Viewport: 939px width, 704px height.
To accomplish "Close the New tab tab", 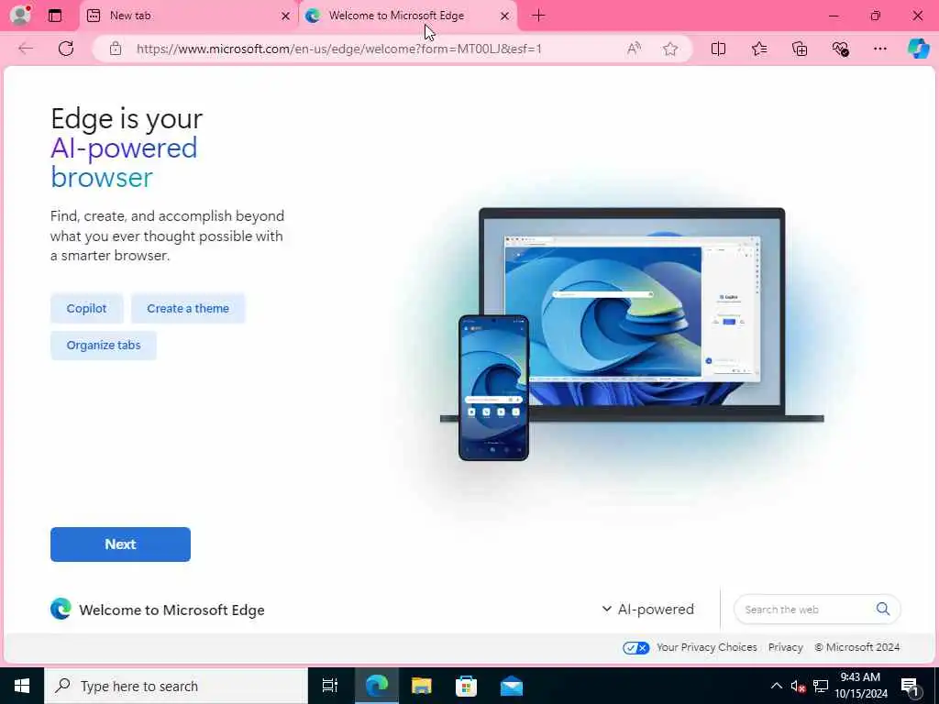I will (x=286, y=16).
